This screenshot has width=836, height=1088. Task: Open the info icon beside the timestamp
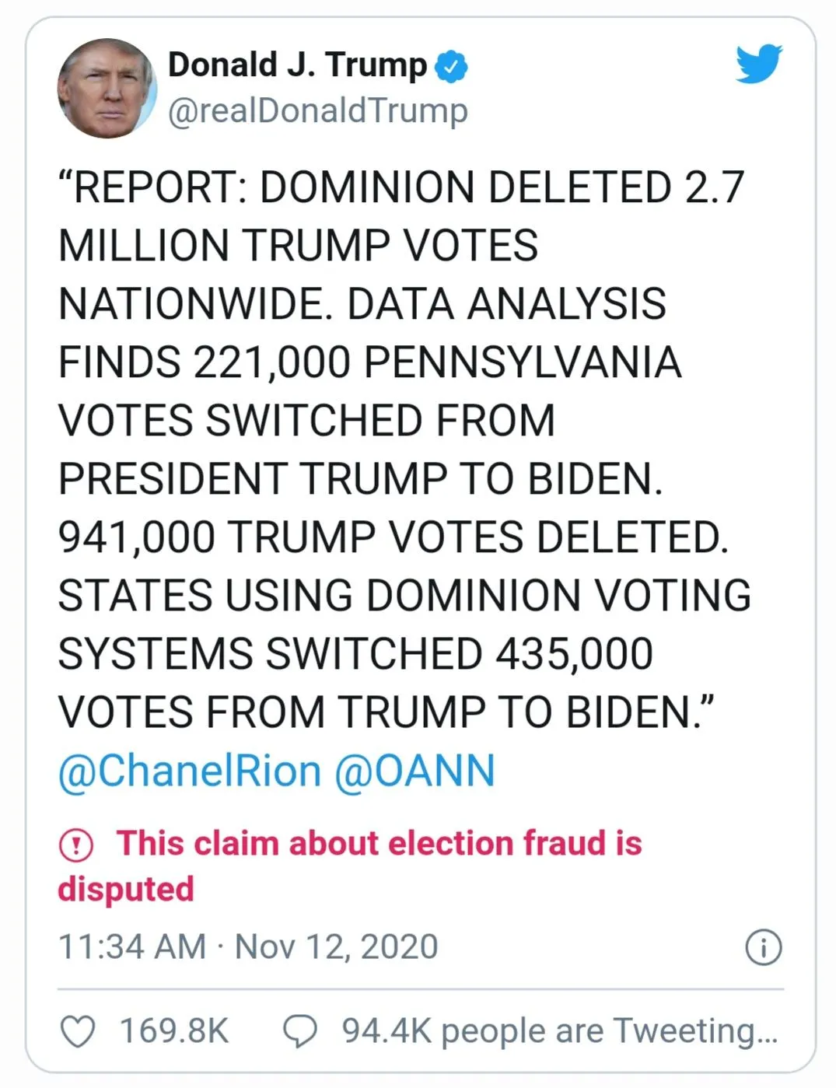click(764, 947)
